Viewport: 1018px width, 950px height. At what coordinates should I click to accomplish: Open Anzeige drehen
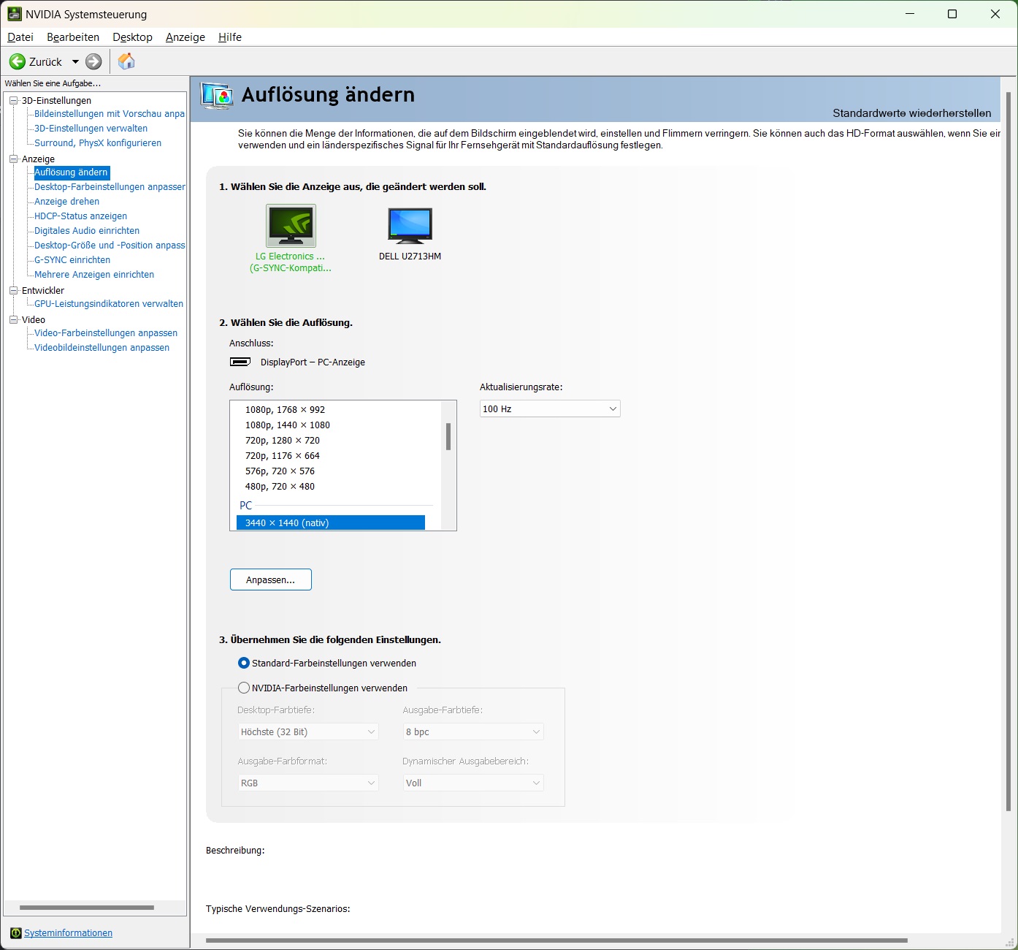click(x=66, y=202)
